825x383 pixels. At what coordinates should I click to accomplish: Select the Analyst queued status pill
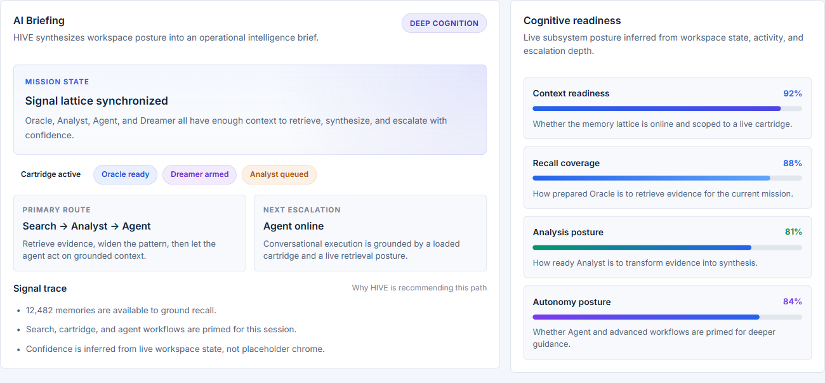(279, 174)
